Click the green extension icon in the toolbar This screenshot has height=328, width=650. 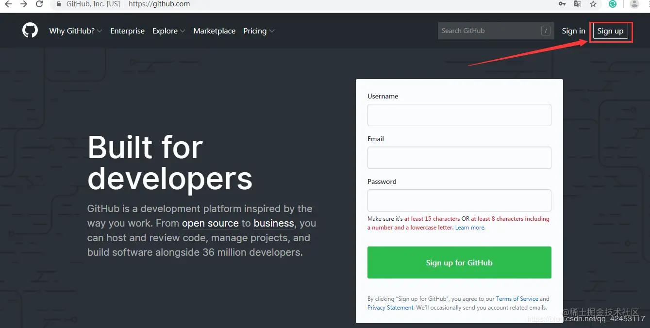coord(613,4)
